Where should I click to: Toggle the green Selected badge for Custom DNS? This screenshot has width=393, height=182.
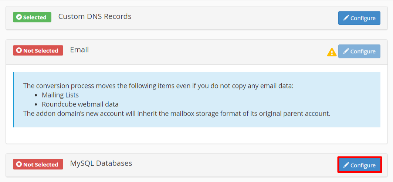point(32,17)
